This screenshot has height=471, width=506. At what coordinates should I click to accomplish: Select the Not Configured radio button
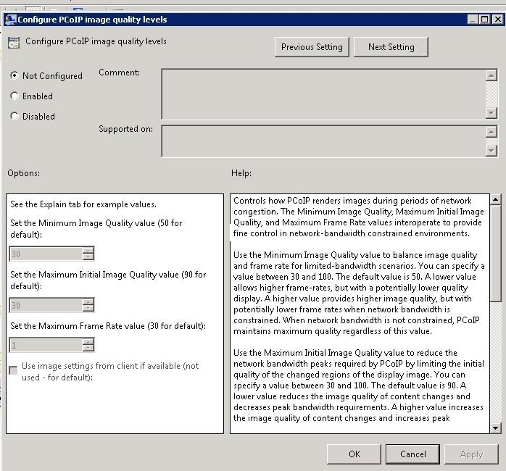[14, 75]
